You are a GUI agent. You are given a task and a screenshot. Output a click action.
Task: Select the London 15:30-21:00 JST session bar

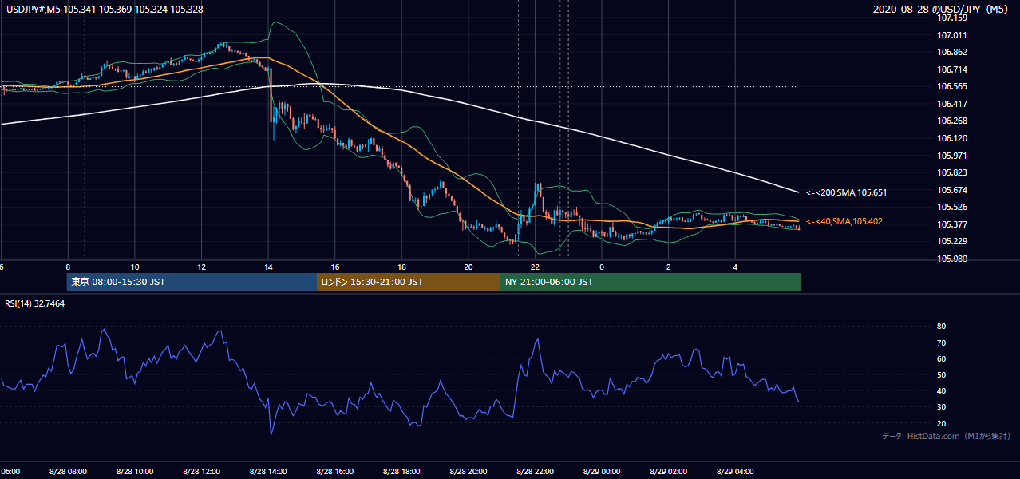[x=409, y=282]
